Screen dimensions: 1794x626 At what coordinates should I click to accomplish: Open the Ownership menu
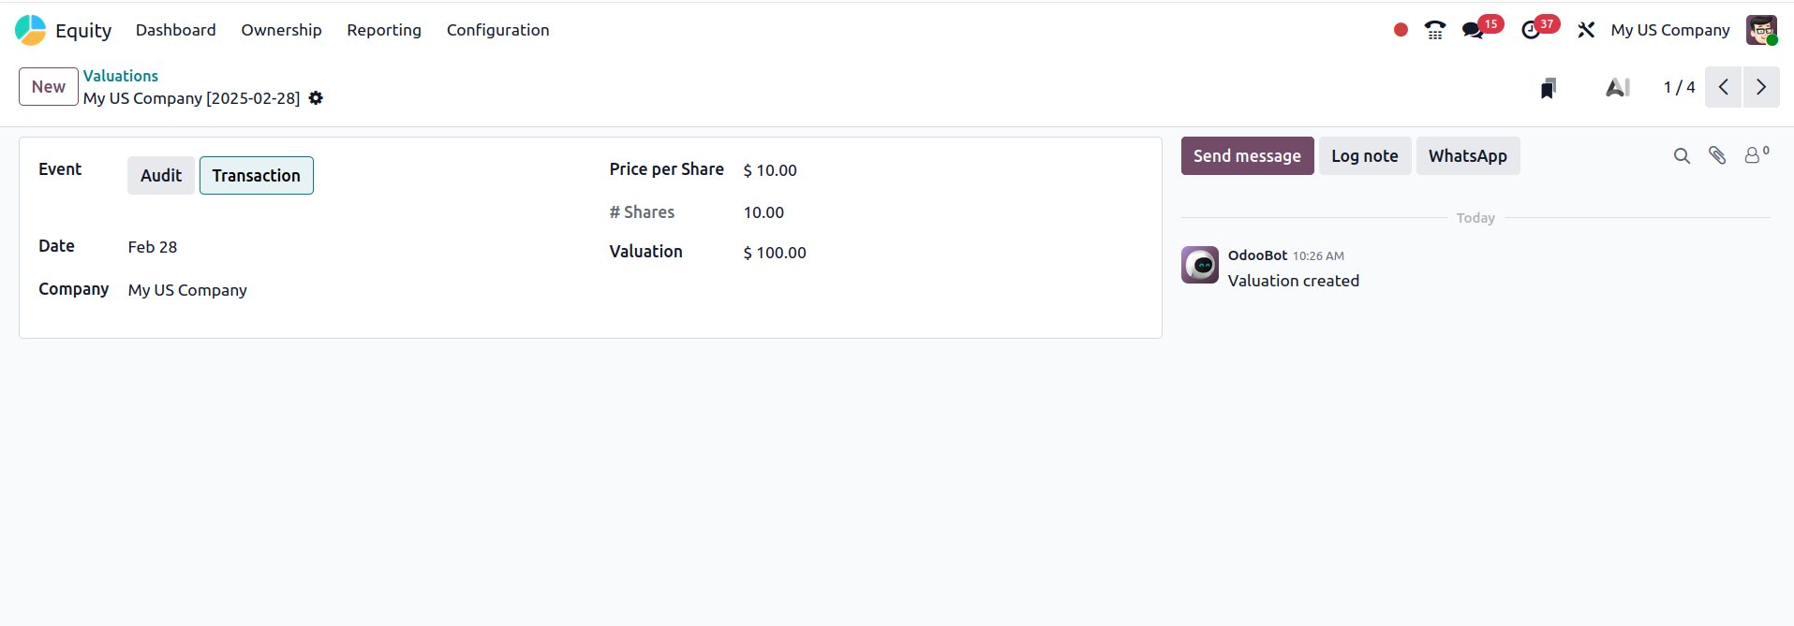pyautogui.click(x=281, y=30)
